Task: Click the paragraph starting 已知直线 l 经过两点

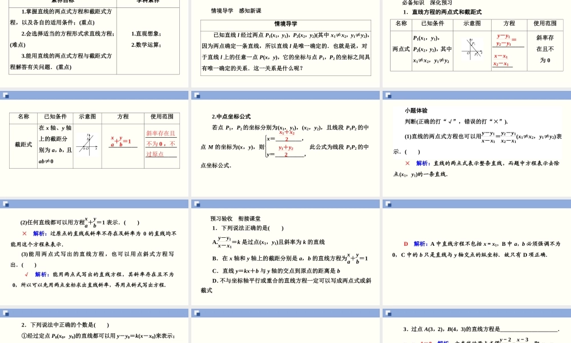Action: pyautogui.click(x=286, y=51)
